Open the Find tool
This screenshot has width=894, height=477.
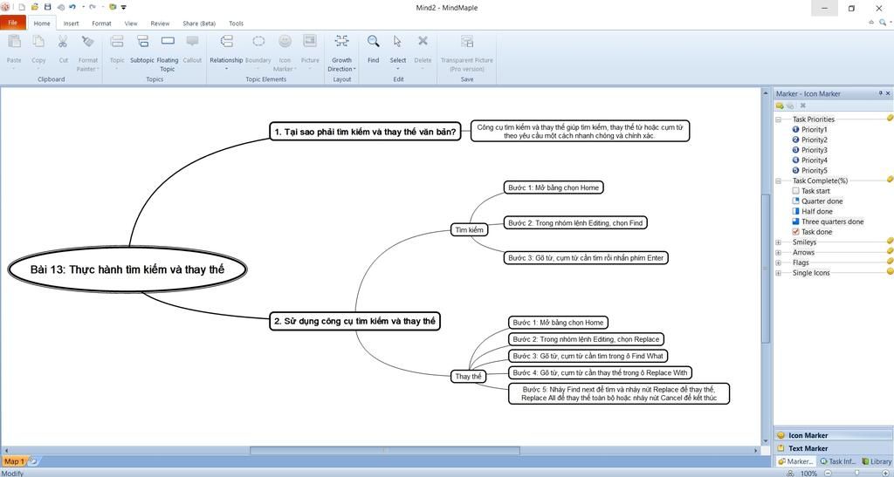click(x=373, y=42)
